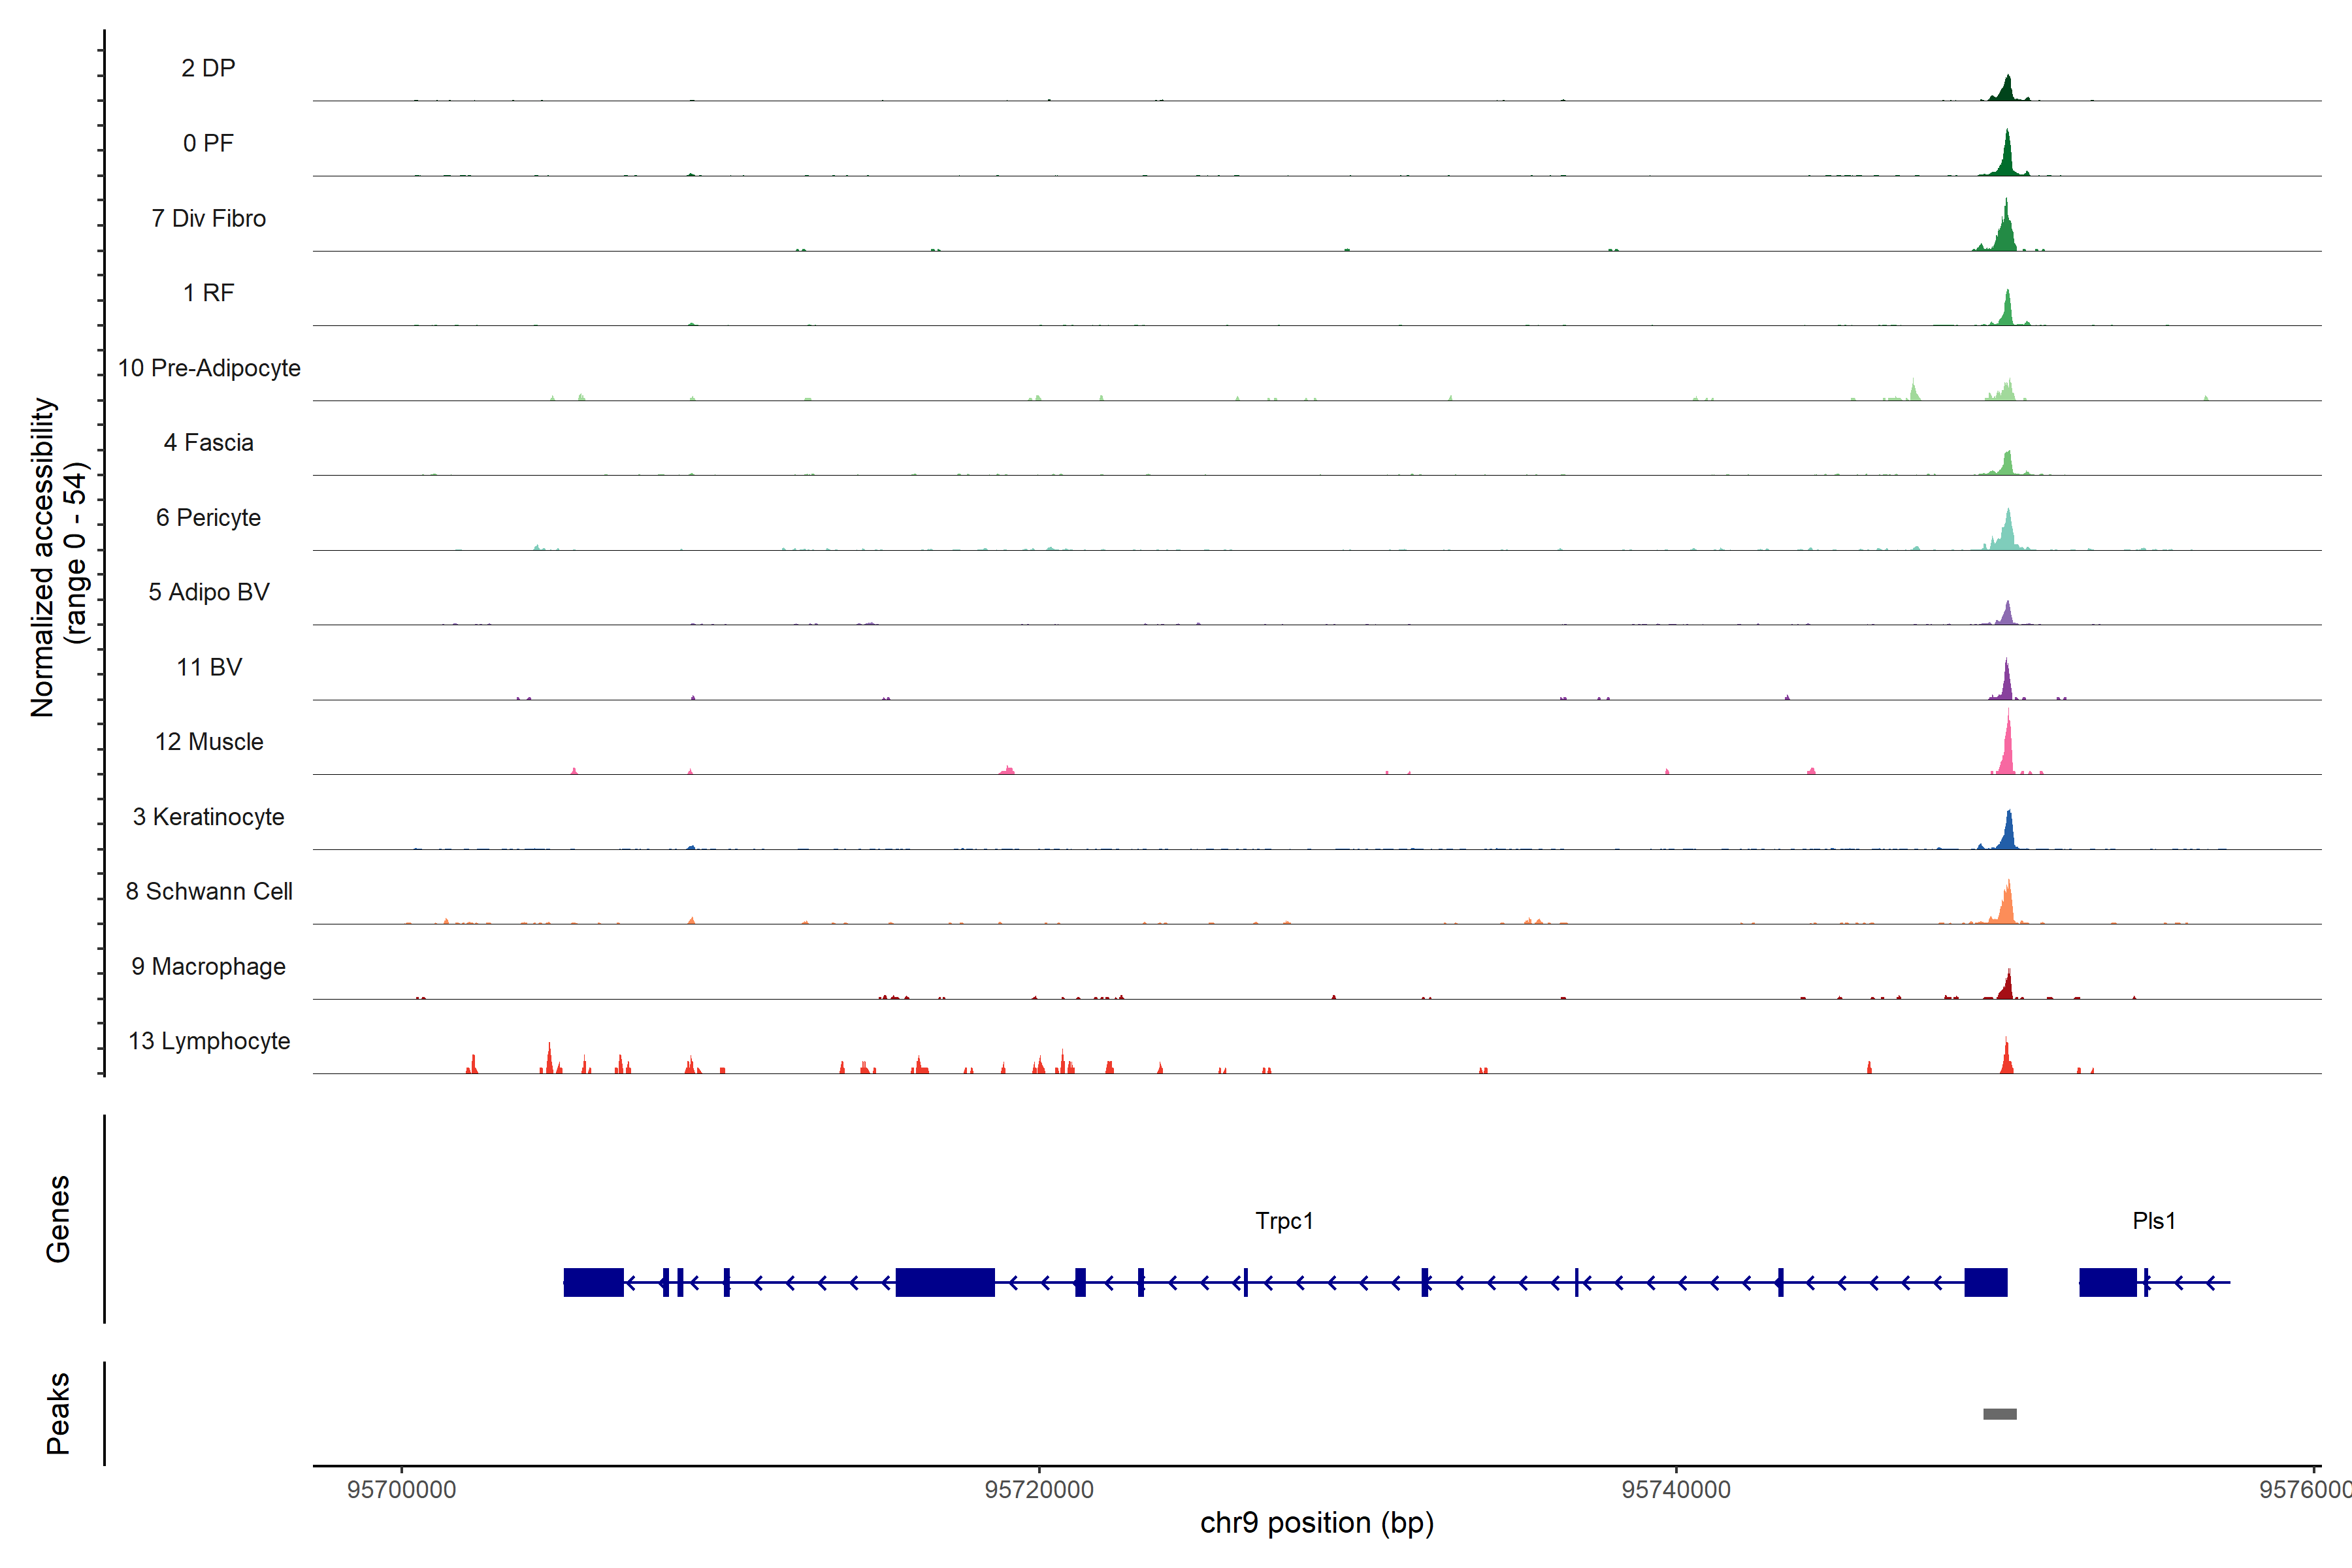Click the Pls1 exon block
2352x1568 pixels.
point(2107,1282)
